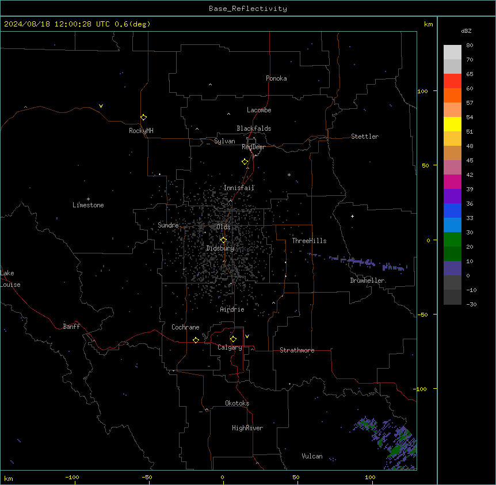Screen dimensions: 496x485
Task: Click the Olds label
Action: pos(223,227)
